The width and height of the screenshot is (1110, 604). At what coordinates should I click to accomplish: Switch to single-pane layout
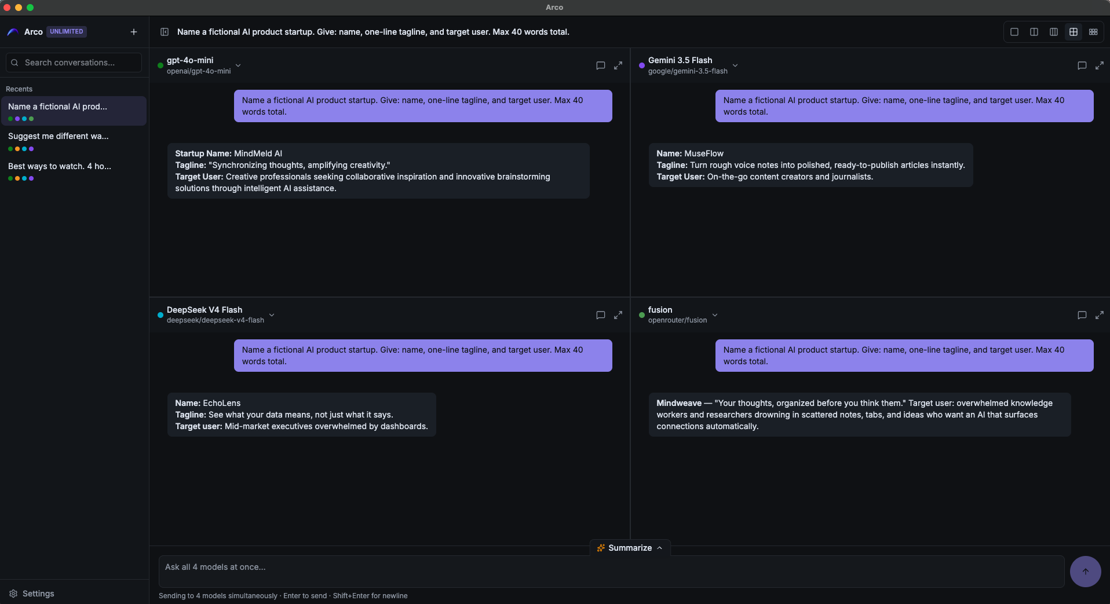tap(1014, 32)
